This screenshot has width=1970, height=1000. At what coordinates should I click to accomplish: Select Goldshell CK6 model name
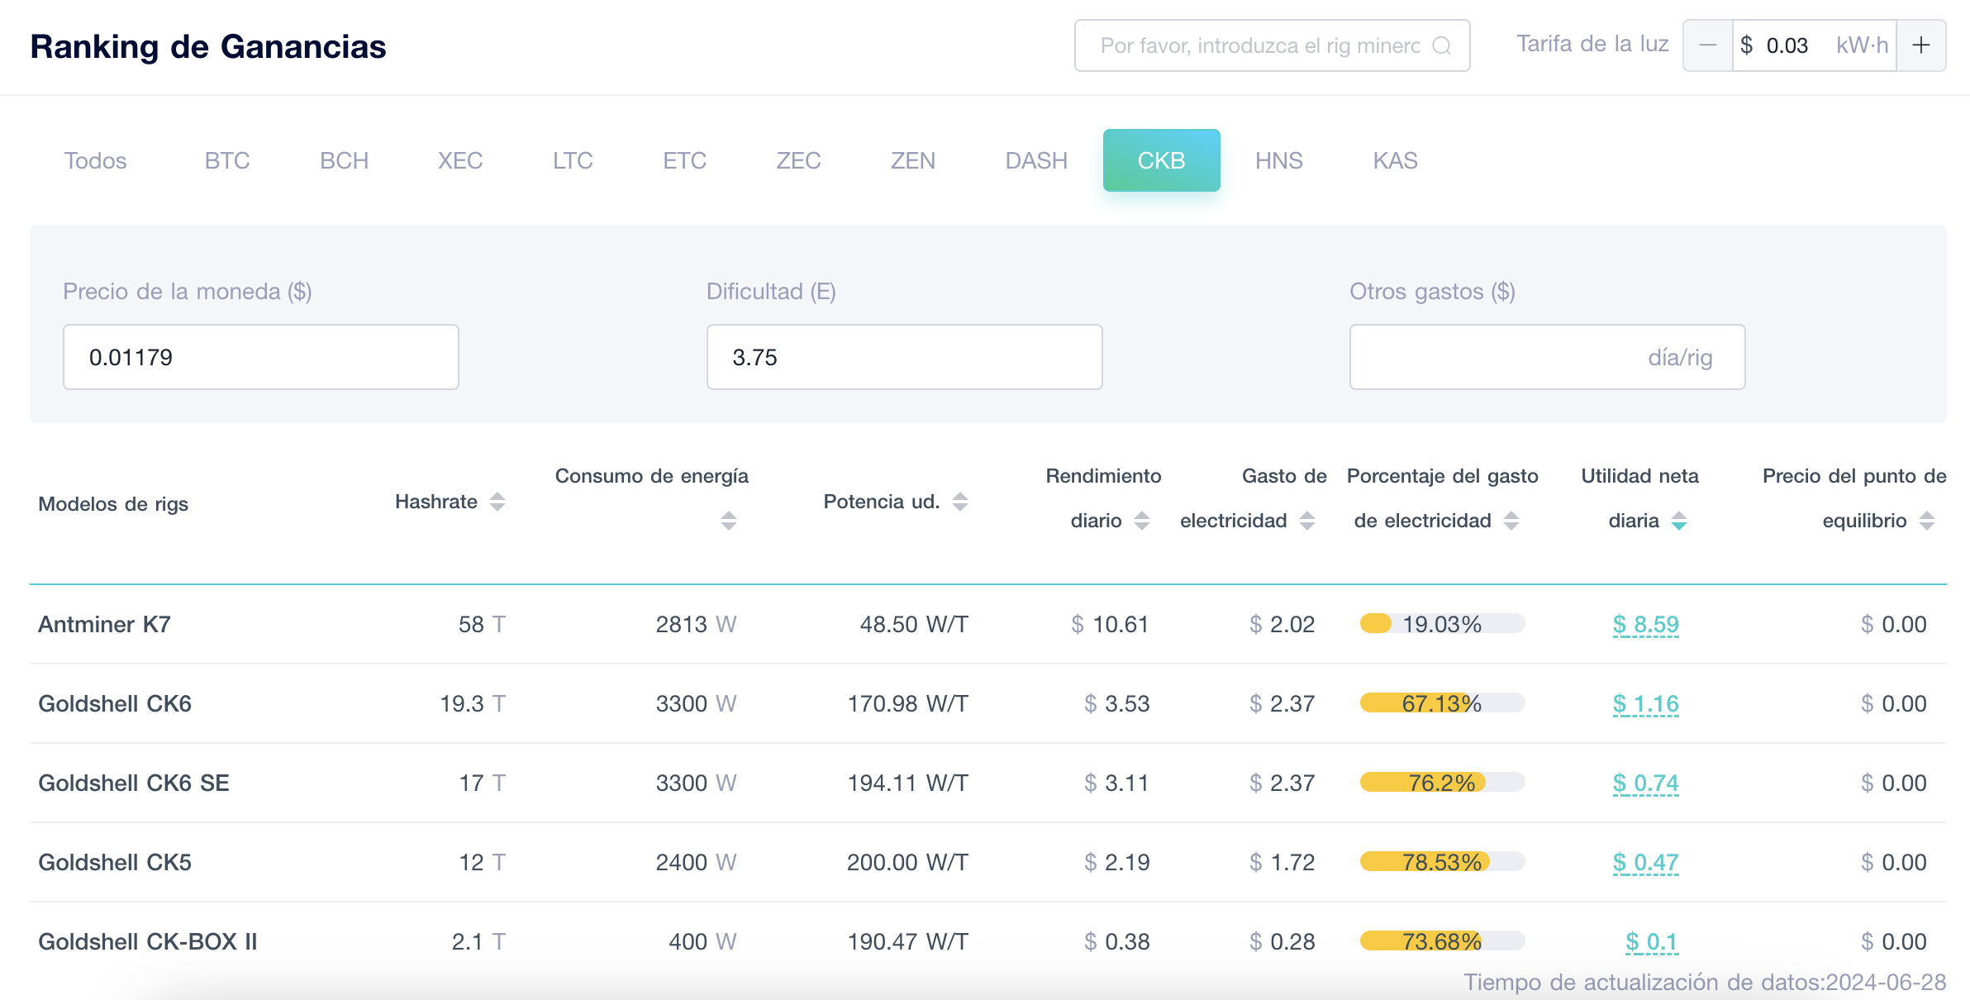point(115,703)
